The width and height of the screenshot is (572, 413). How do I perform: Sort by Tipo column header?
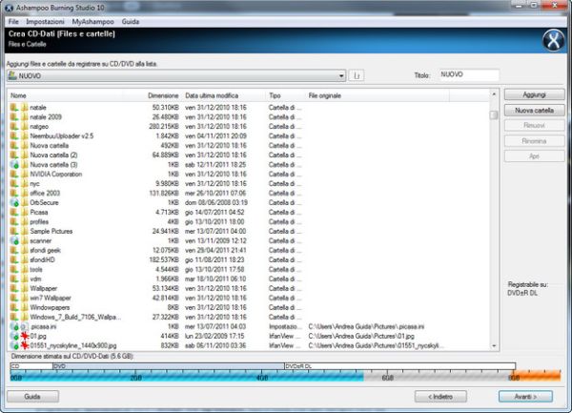click(x=286, y=95)
